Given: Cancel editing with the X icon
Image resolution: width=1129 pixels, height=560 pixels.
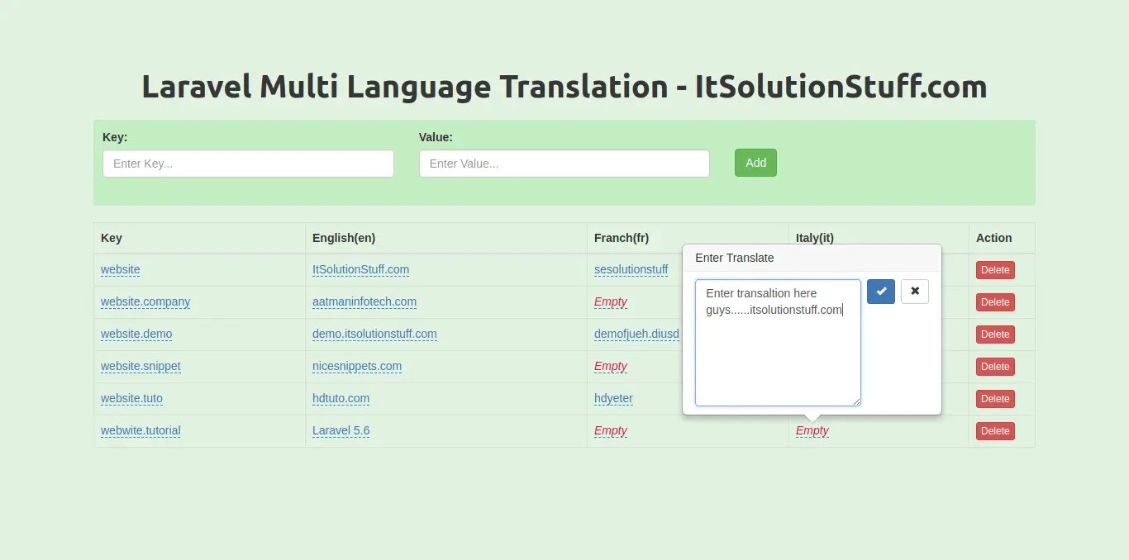Looking at the screenshot, I should point(914,292).
